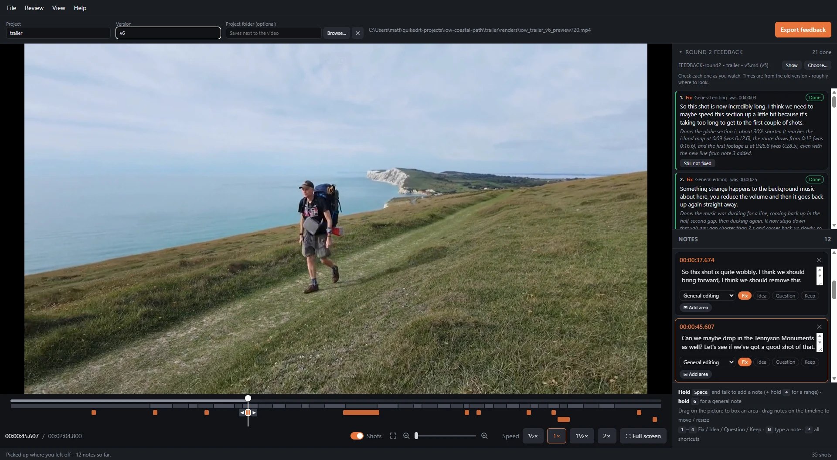Open category dropdown on the 00:00:45.607 note

(707, 362)
